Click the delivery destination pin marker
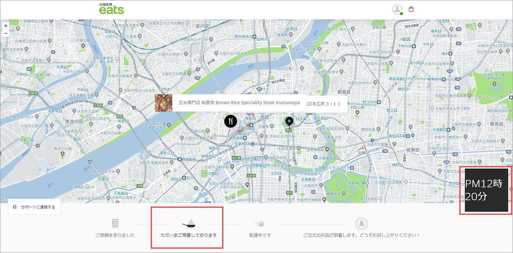The image size is (513, 253). pyautogui.click(x=289, y=122)
